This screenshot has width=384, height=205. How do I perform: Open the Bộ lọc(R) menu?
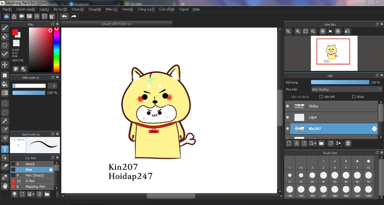60,9
